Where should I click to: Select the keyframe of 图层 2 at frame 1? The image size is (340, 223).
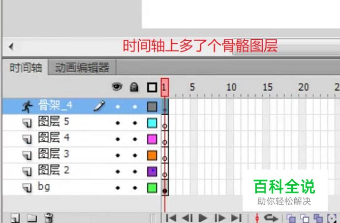[x=165, y=172]
